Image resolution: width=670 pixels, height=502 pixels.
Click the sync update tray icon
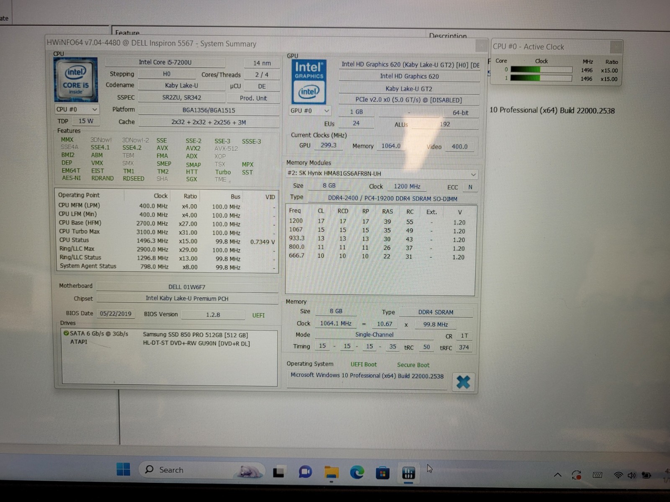(577, 475)
